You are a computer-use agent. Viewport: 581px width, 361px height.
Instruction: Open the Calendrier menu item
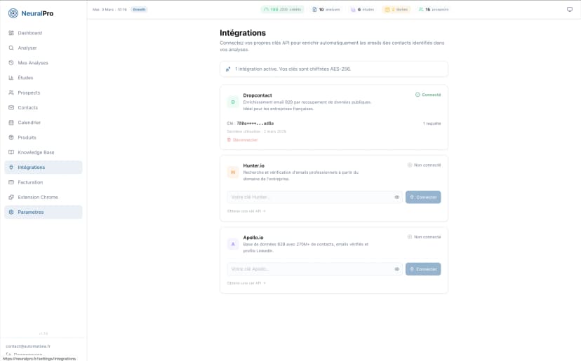(x=44, y=123)
